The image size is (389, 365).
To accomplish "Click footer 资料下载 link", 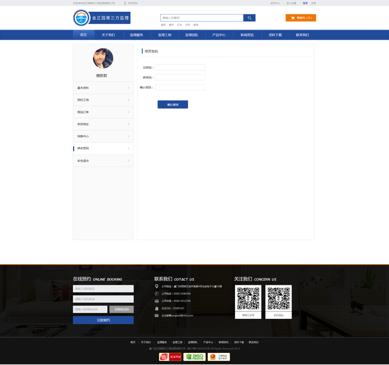I will pos(239,342).
